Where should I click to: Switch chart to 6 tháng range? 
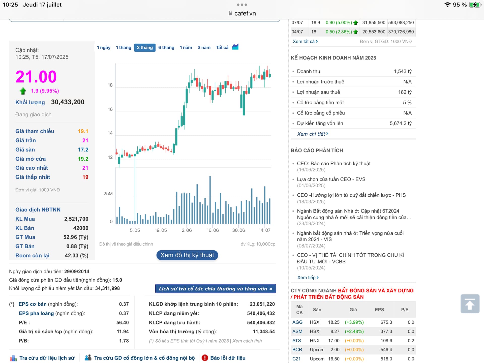click(x=166, y=47)
